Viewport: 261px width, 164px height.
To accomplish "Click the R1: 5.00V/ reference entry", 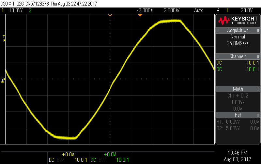I will tap(228, 122).
